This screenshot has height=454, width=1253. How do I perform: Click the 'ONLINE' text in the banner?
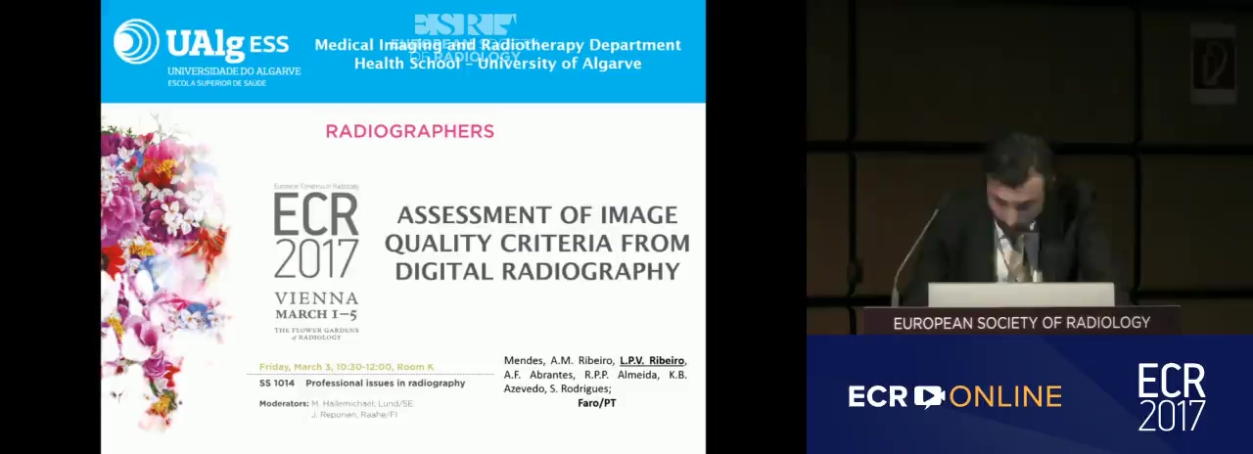[x=1005, y=396]
